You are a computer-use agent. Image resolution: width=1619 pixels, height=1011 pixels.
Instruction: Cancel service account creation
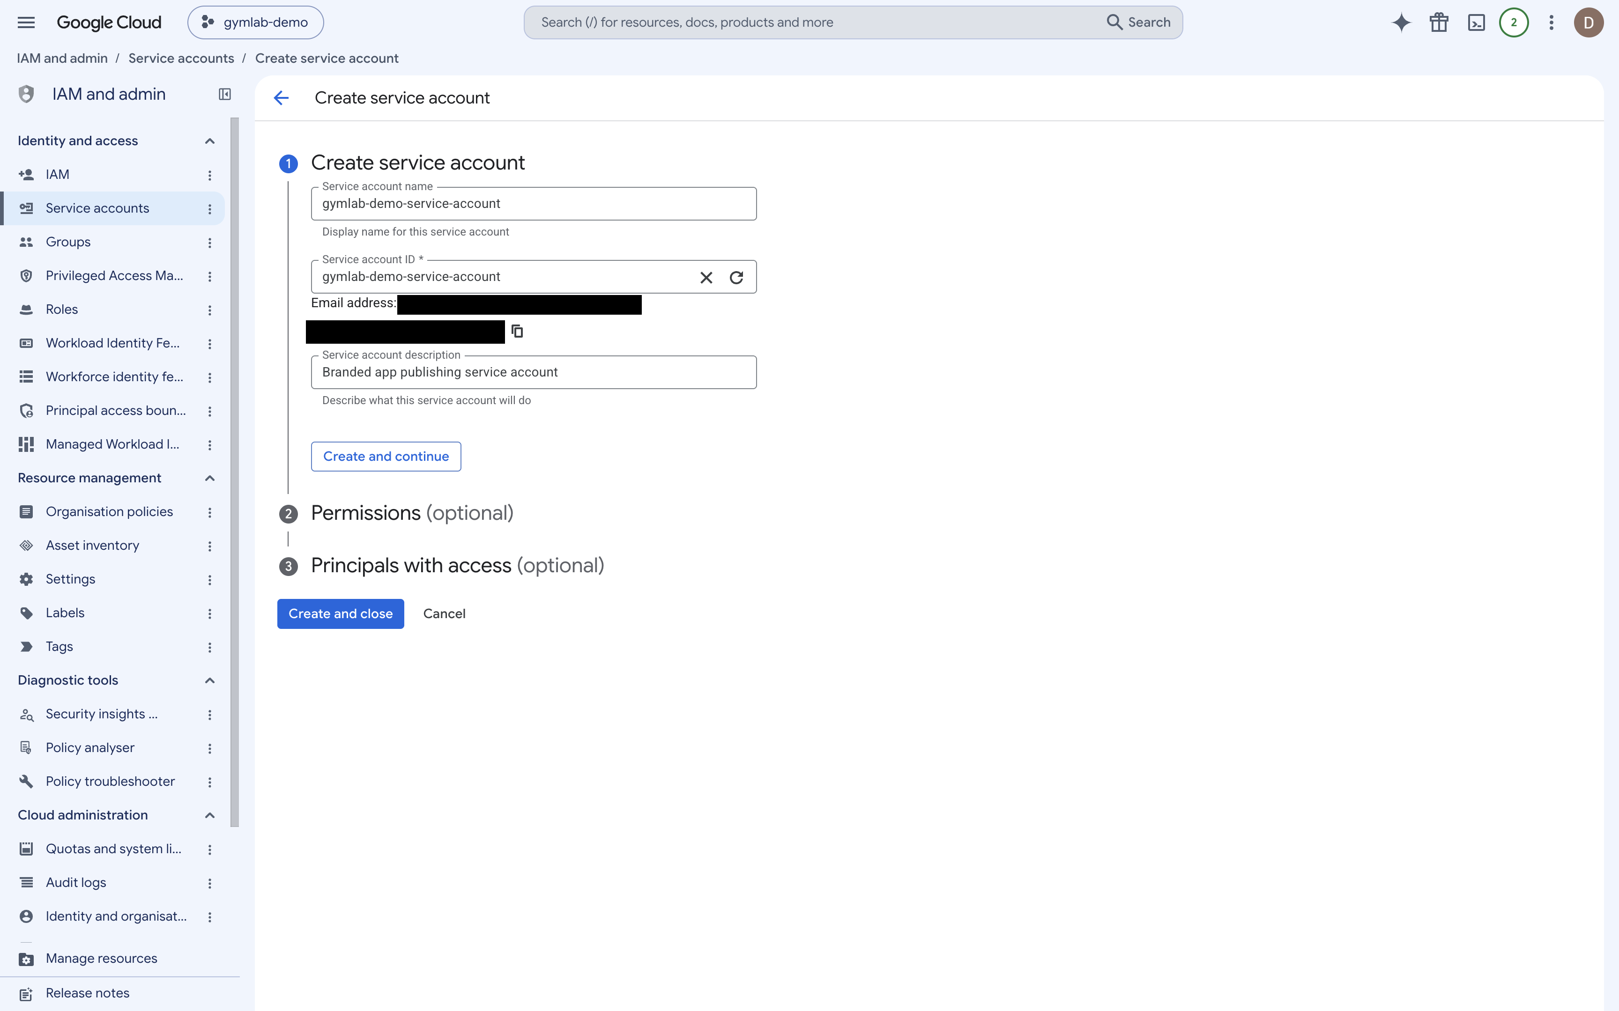point(444,614)
